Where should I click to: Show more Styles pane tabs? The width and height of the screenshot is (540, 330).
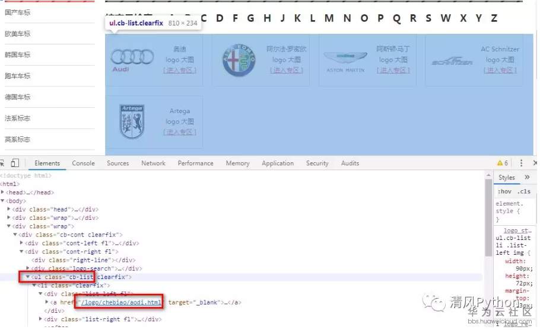[527, 177]
